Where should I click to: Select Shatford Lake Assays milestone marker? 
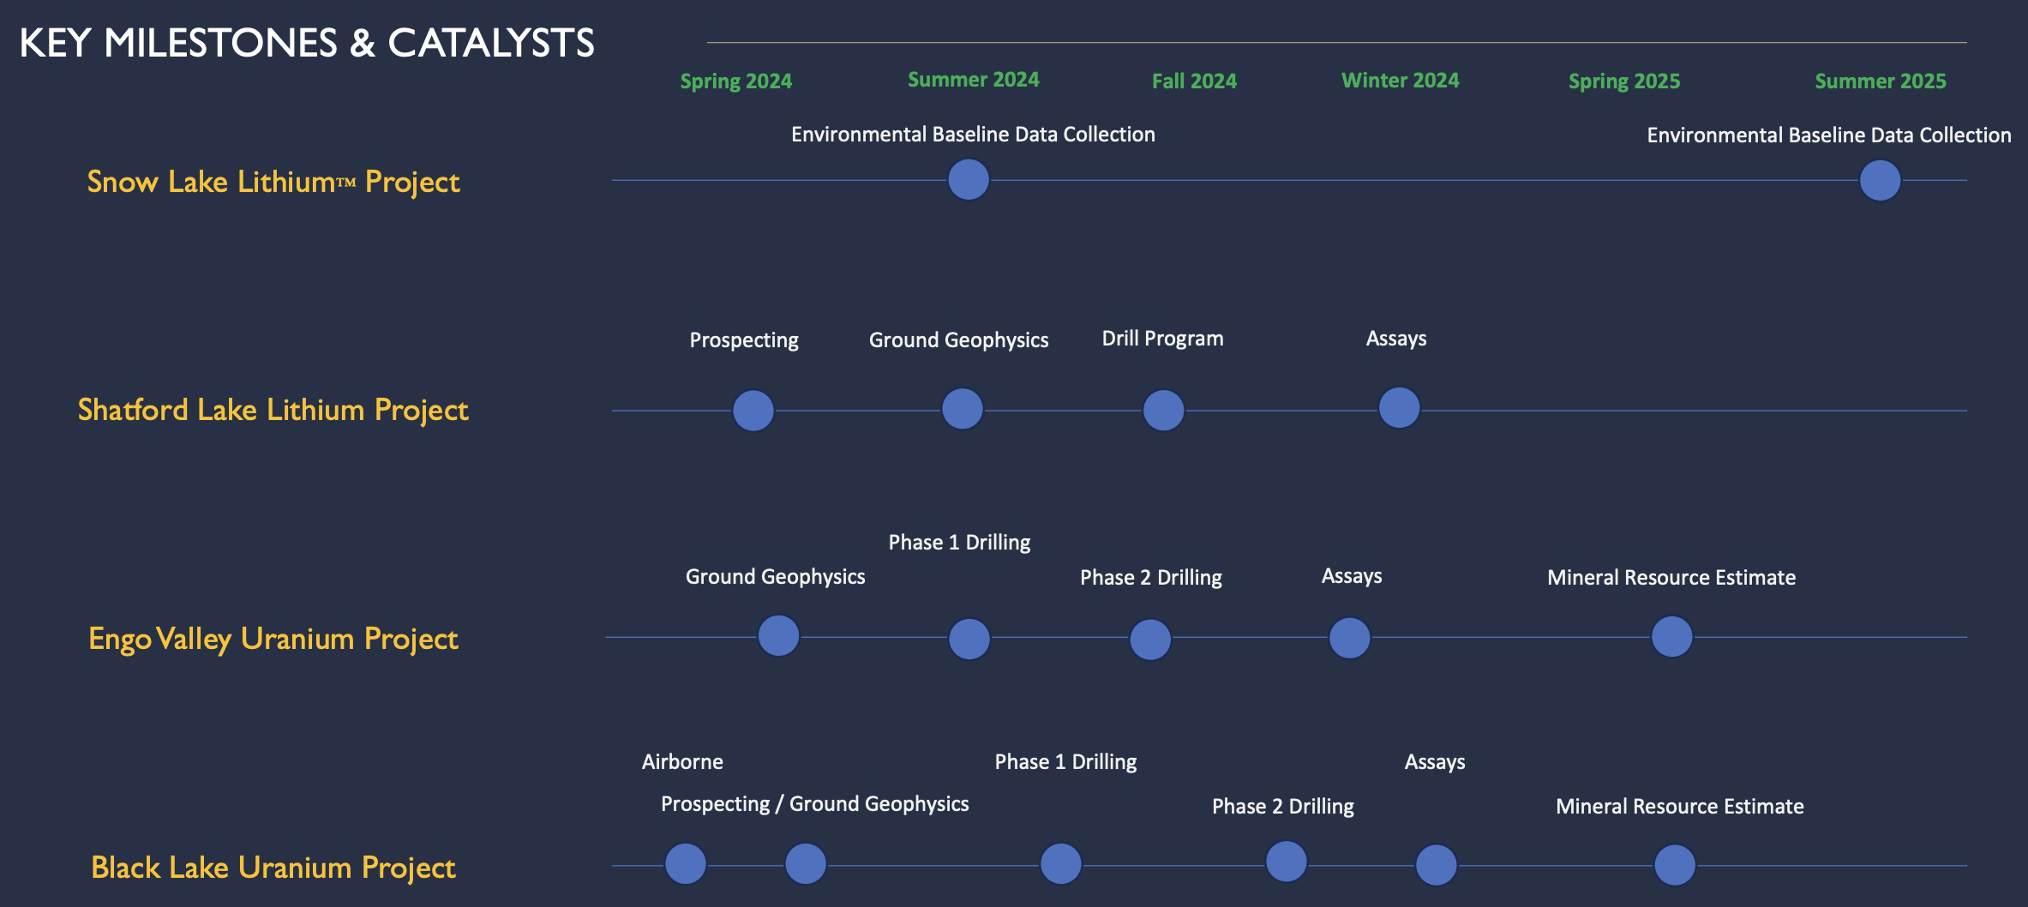[1399, 407]
